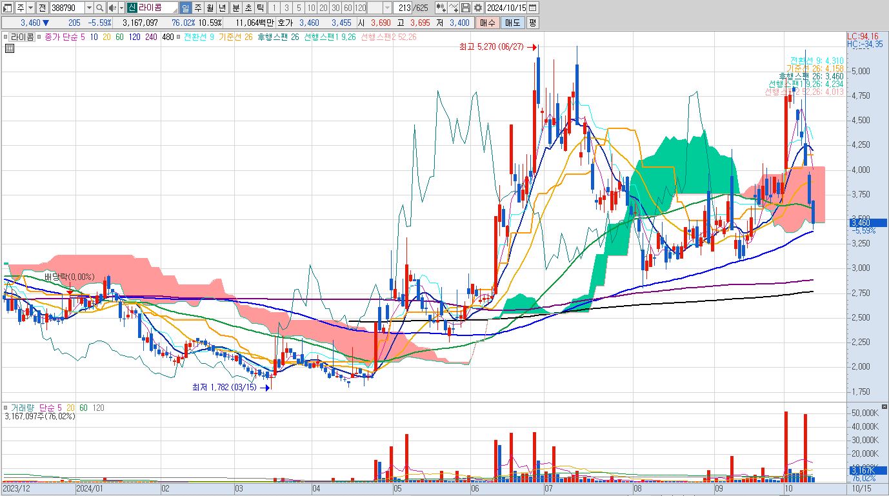Click the speaker sound icon
889x496 pixels.
(112, 8)
